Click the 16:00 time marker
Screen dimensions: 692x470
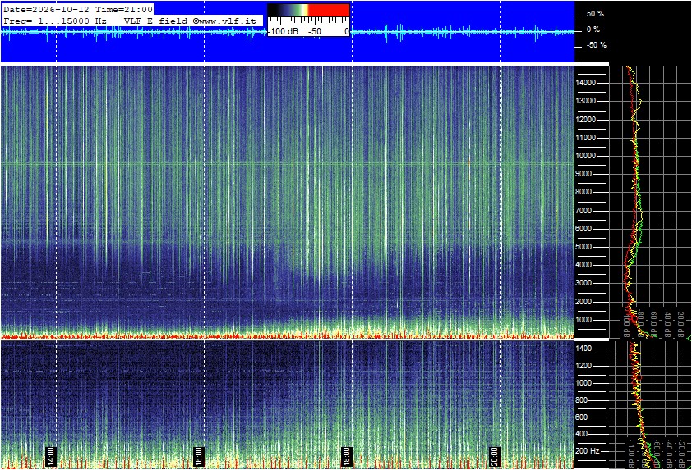(x=199, y=456)
